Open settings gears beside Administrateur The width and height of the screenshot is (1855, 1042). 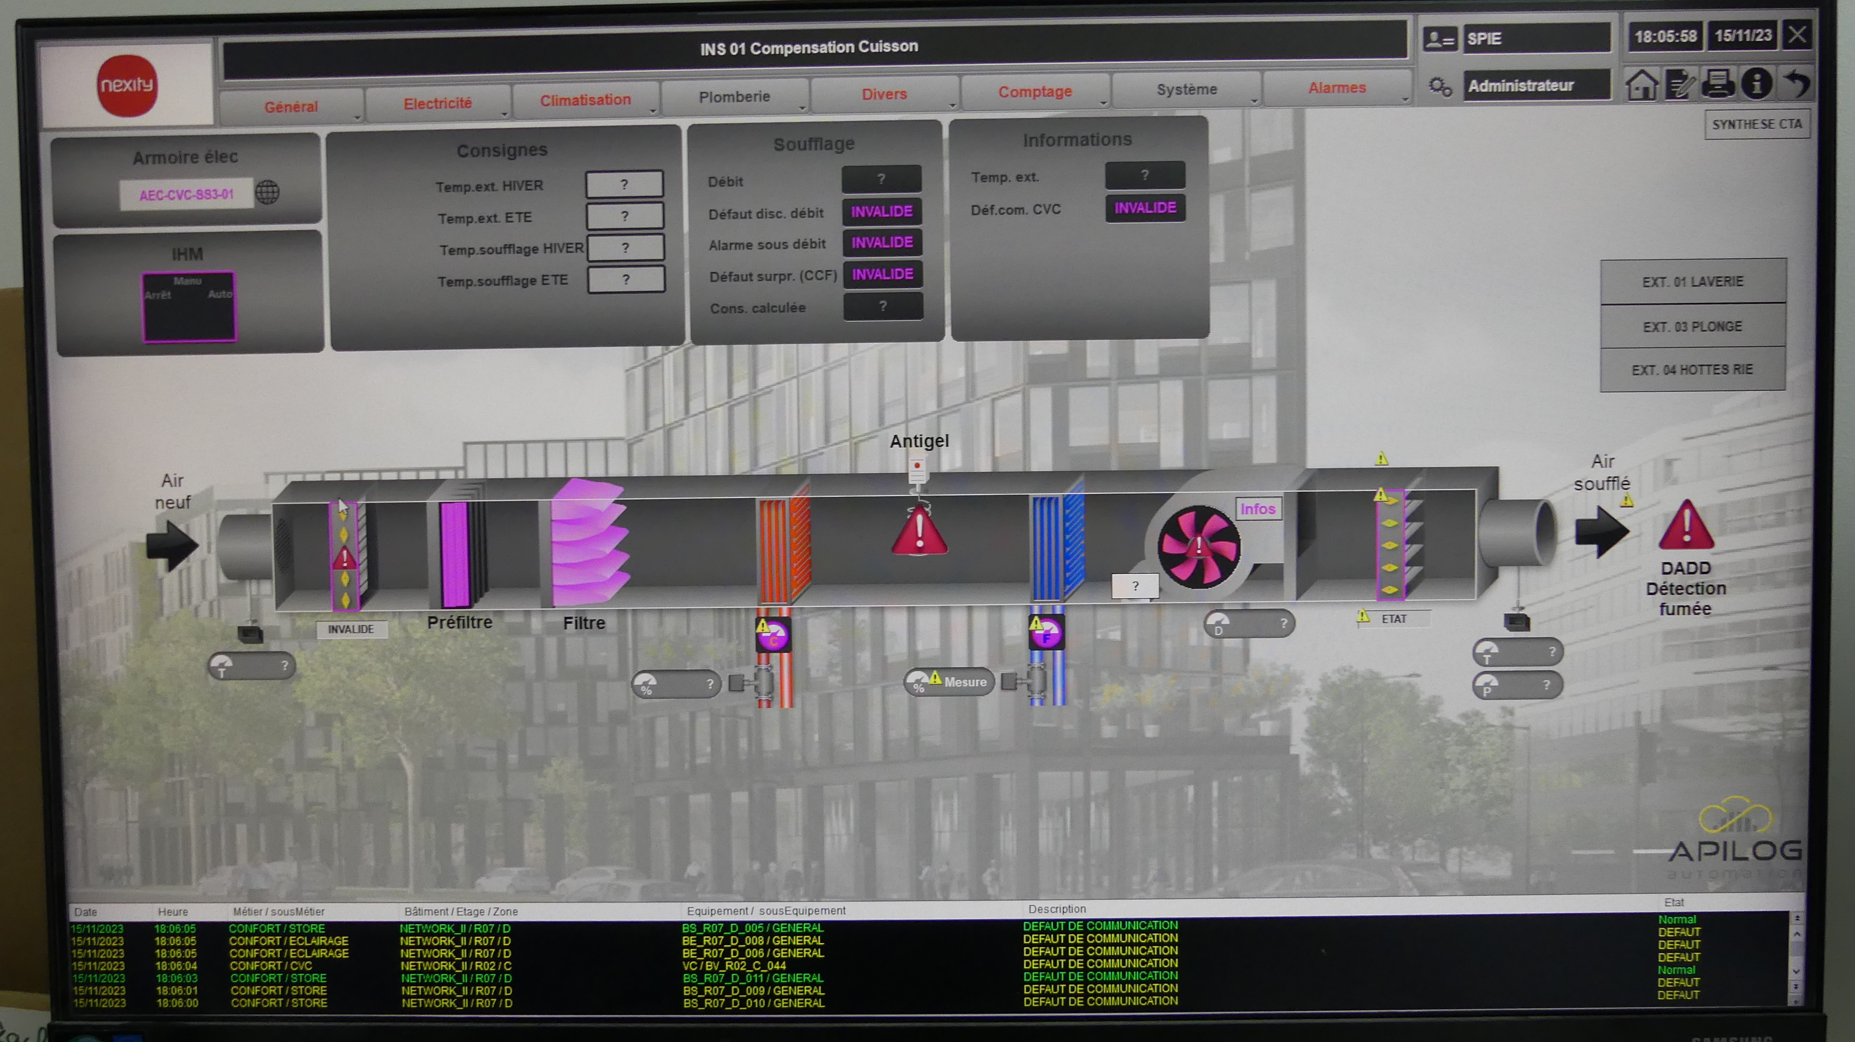click(x=1440, y=87)
